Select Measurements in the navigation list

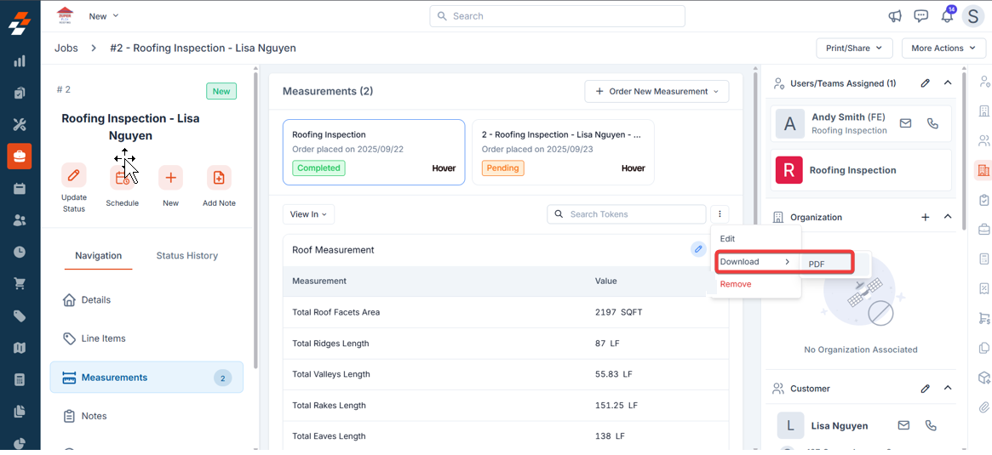pyautogui.click(x=146, y=378)
